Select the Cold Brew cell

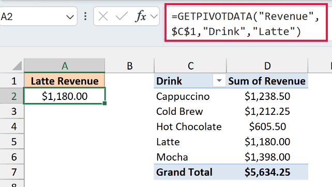[190, 111]
